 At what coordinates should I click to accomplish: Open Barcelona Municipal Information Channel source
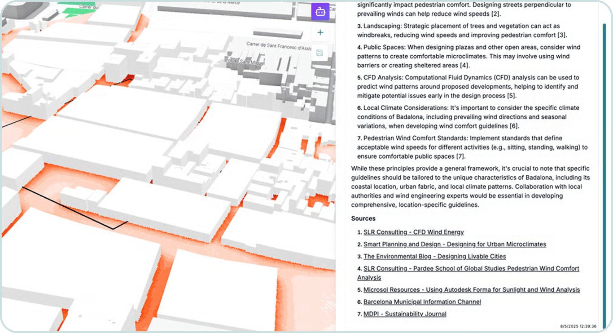[x=422, y=302]
